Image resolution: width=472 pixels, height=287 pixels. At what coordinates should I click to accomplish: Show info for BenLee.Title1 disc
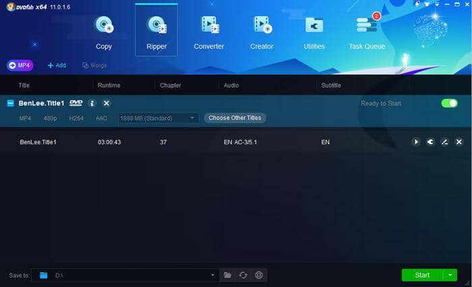(x=92, y=103)
